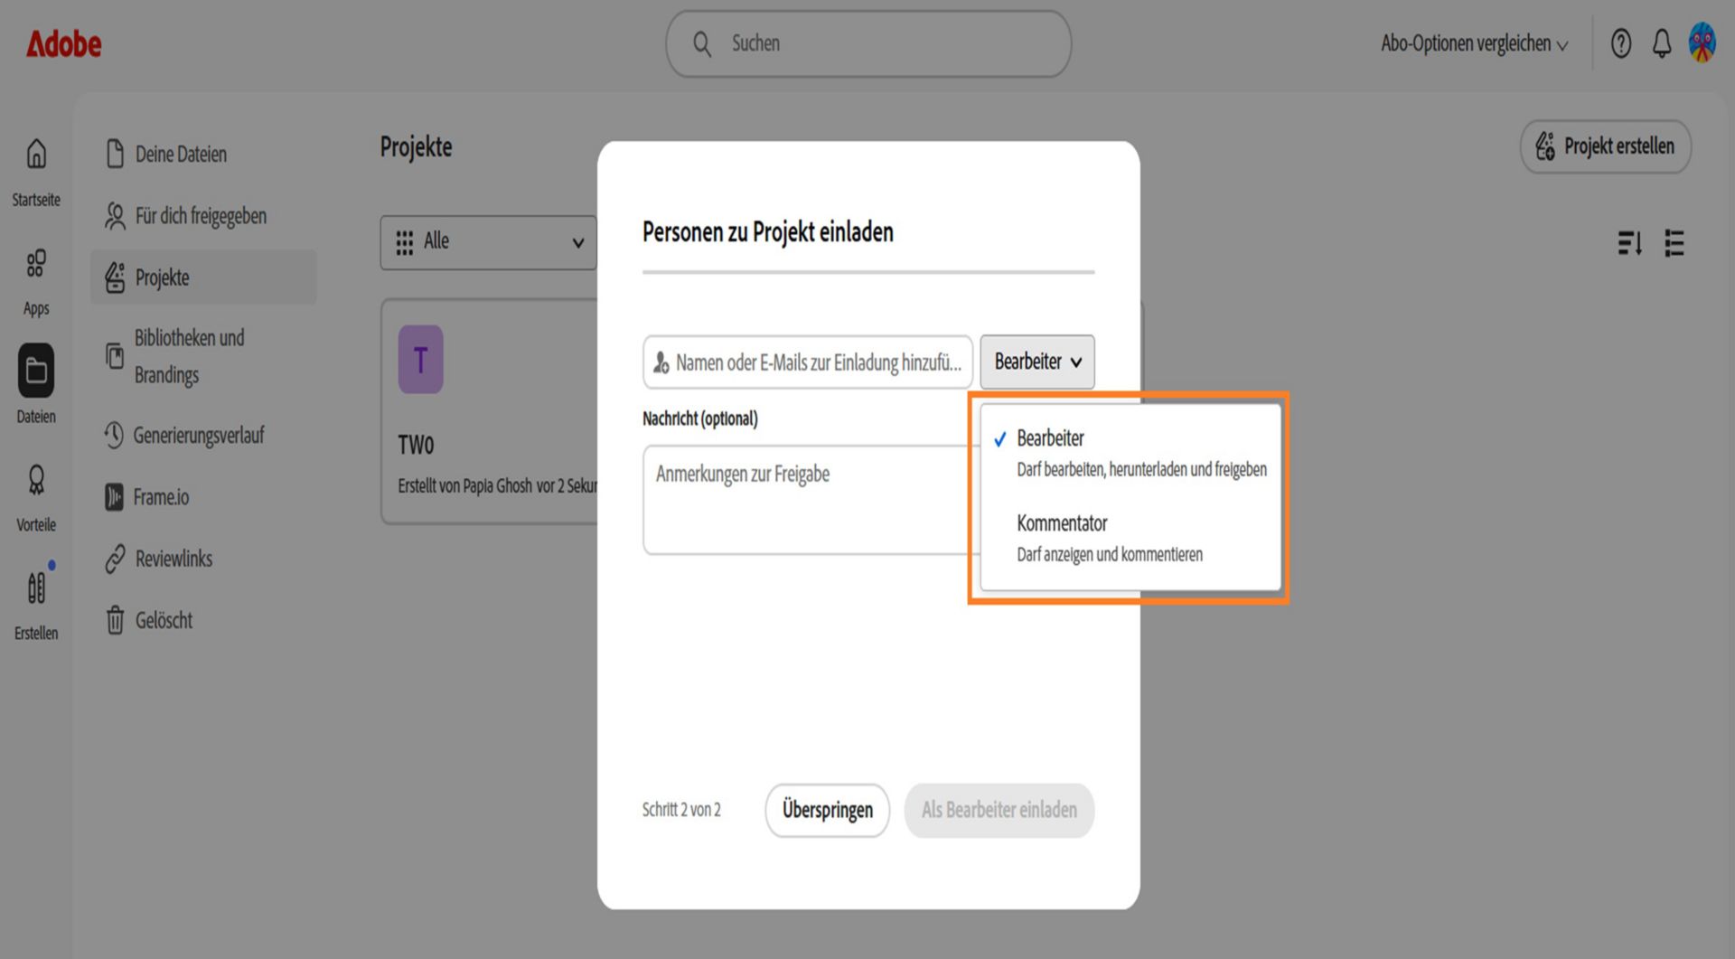Open the sort order icon
Screen dimensions: 1735x959
[1629, 243]
